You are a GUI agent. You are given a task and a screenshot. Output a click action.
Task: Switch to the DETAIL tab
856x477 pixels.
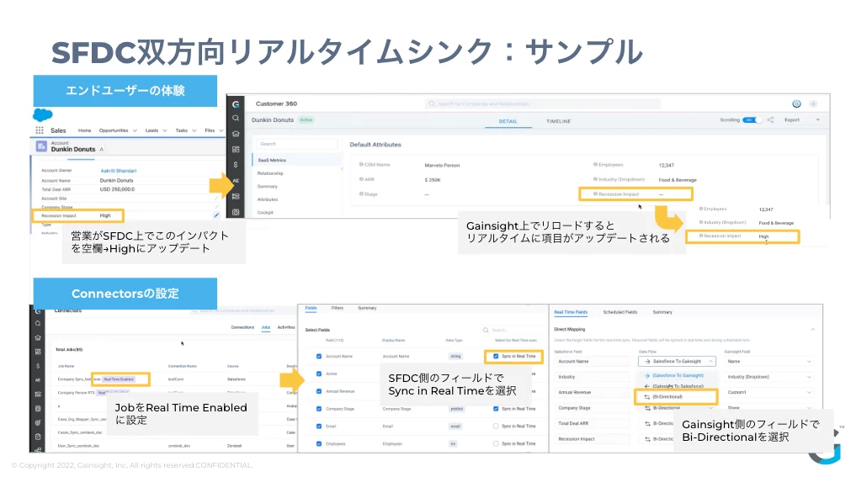point(508,121)
